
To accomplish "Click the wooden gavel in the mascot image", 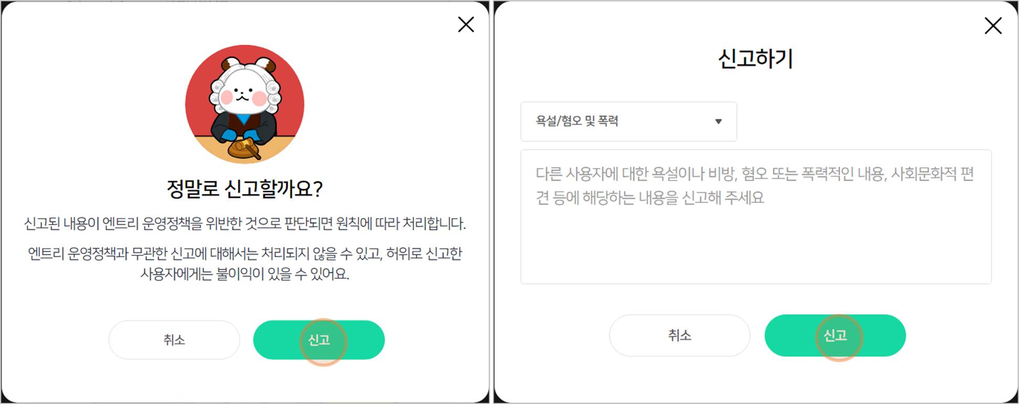I will coord(246,148).
